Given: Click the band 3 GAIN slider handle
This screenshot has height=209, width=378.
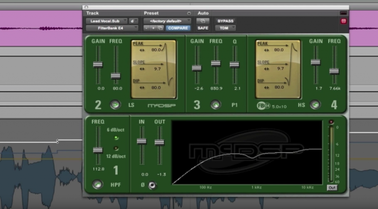Looking at the screenshot, I should (x=197, y=68).
